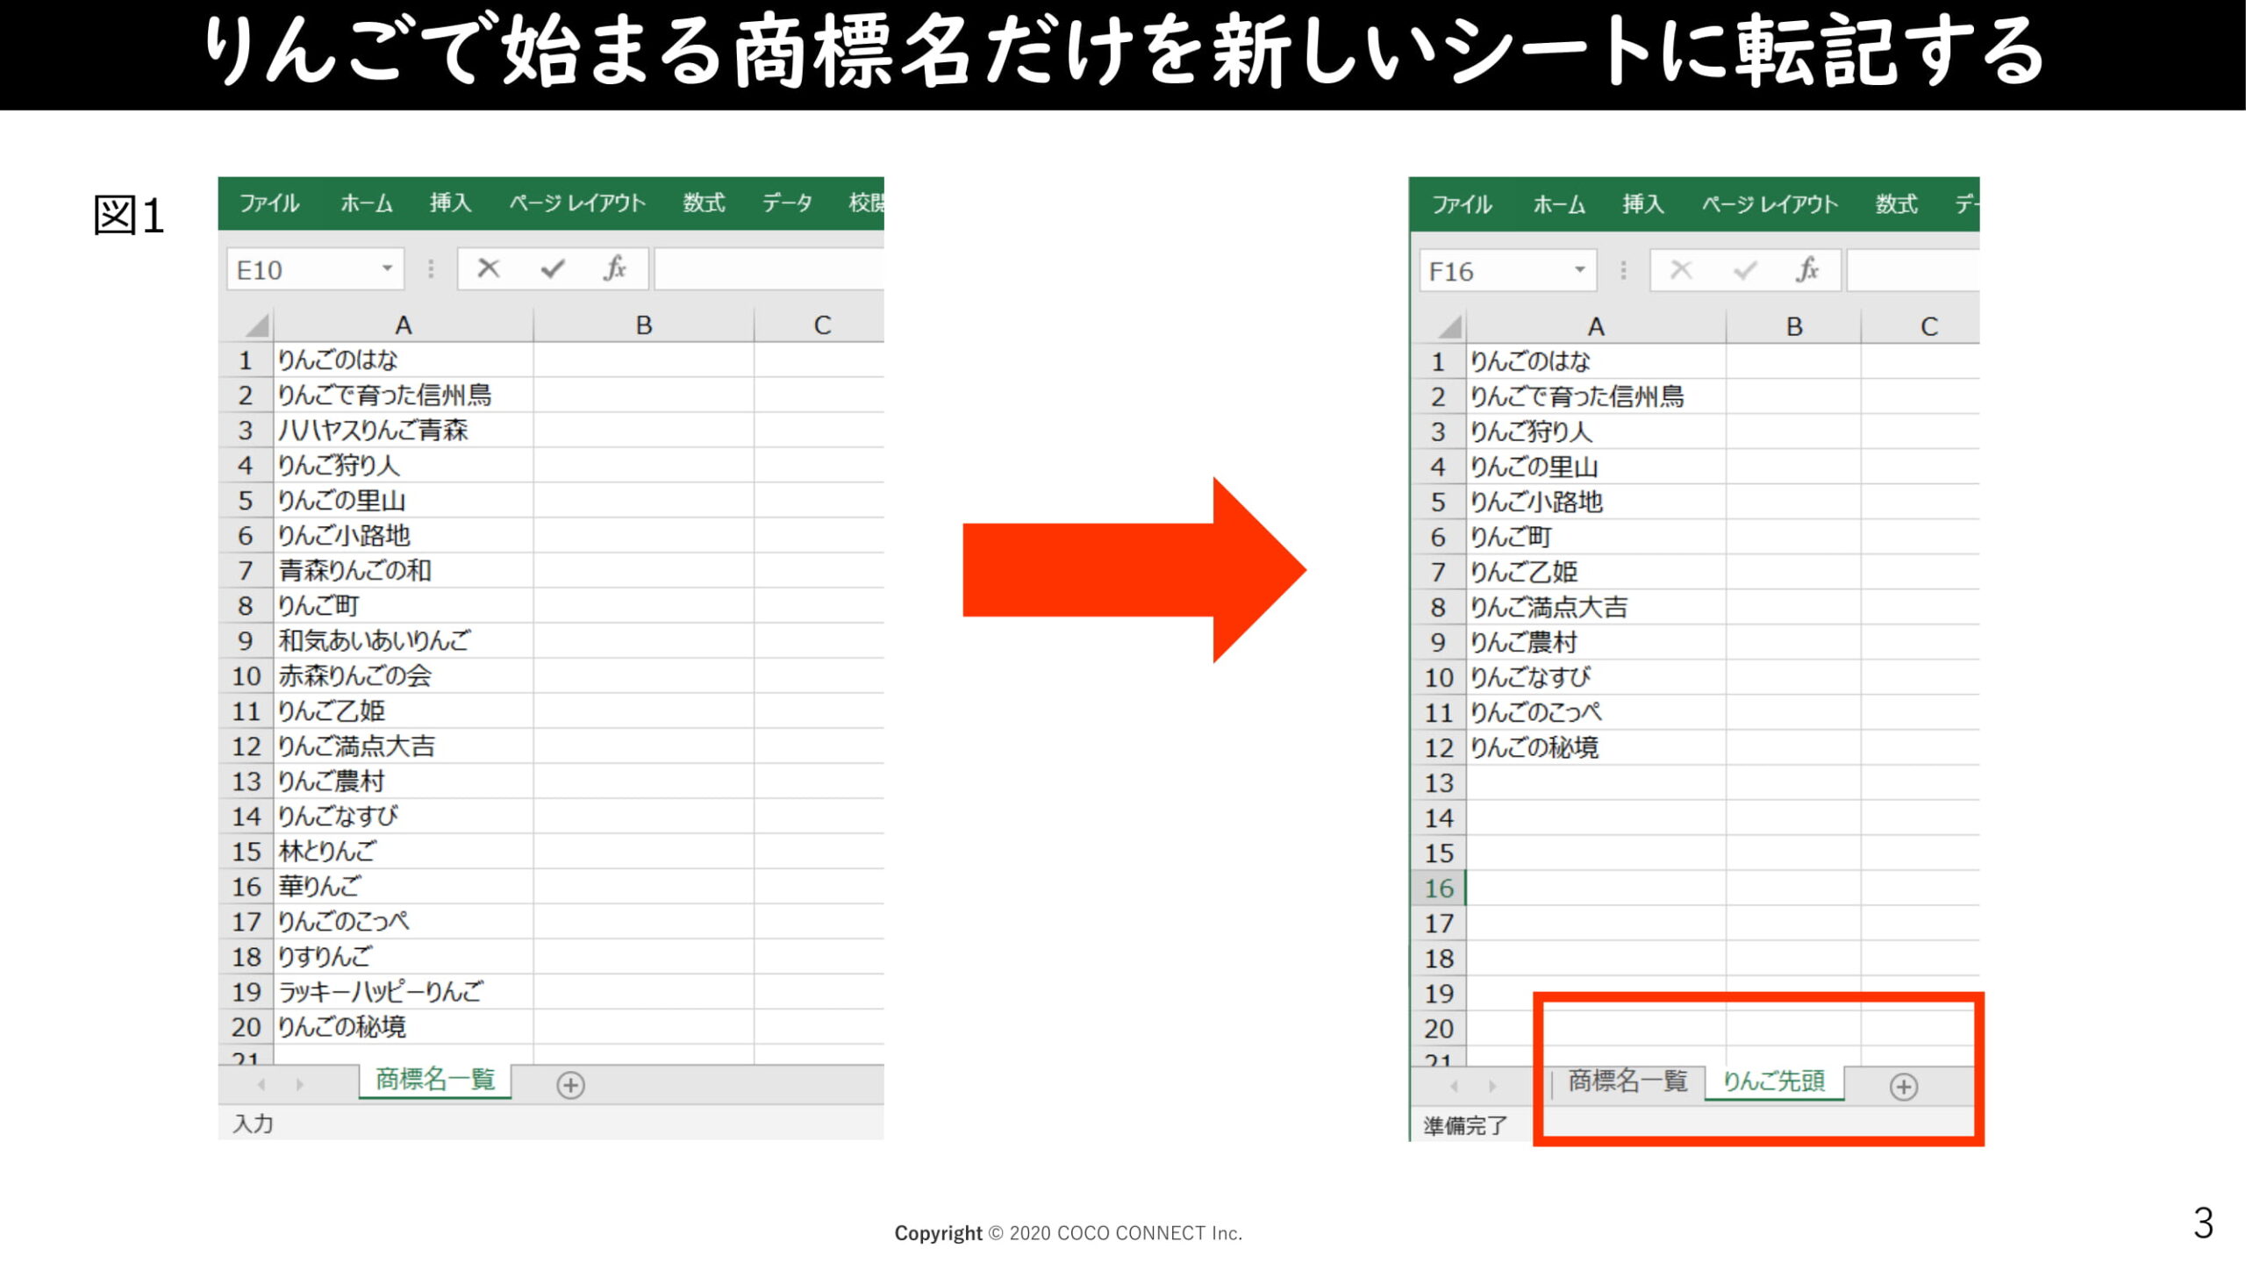The width and height of the screenshot is (2246, 1263).
Task: Open ホーム tab in left Excel
Action: [366, 203]
